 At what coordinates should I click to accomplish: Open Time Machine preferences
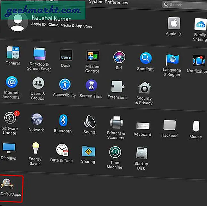click(x=115, y=153)
